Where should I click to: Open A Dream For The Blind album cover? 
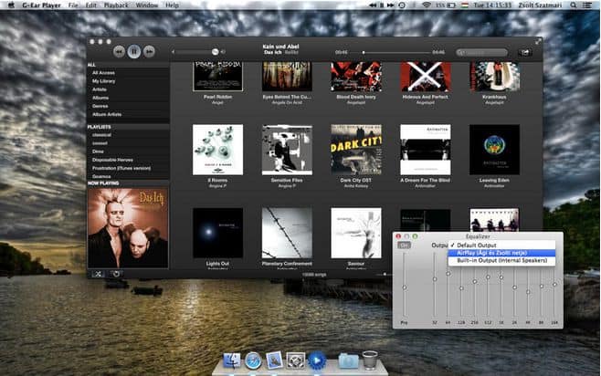(x=425, y=150)
